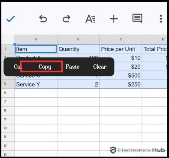Image resolution: width=169 pixels, height=158 pixels.
Task: Tap the blue checkmark done icon
Action: 11,19
